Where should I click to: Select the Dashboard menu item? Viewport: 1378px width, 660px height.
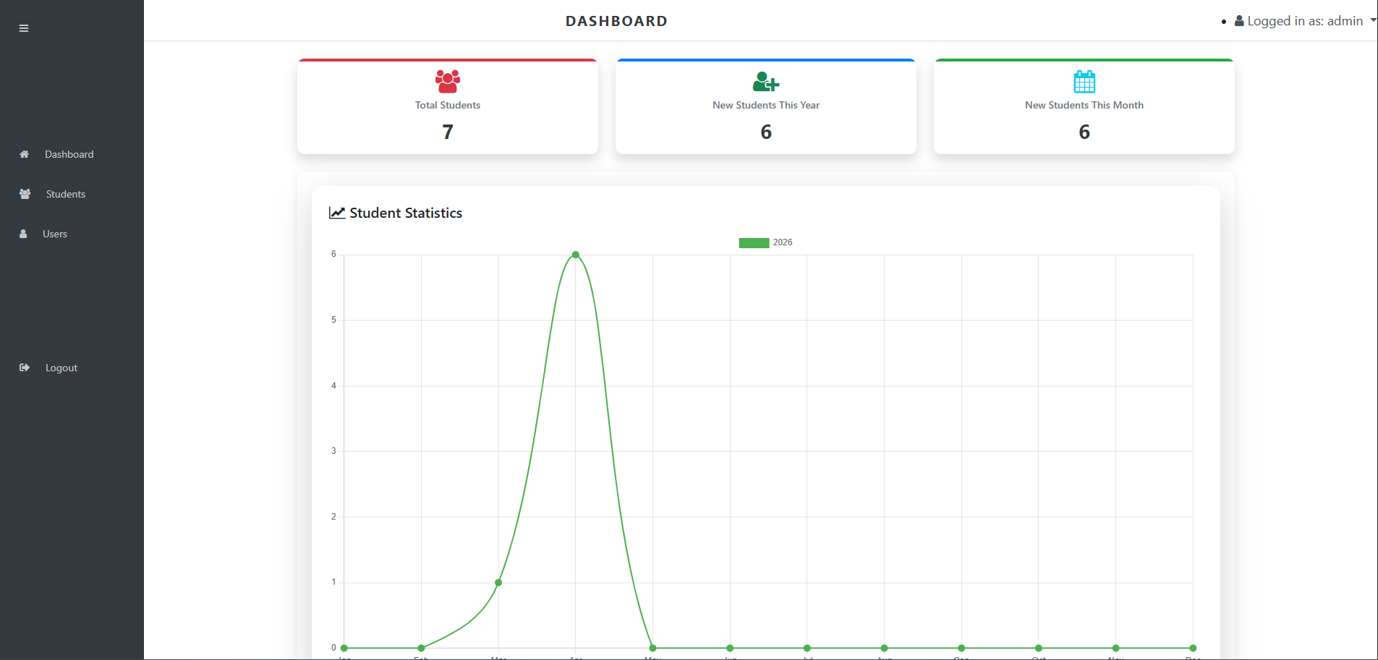pos(69,154)
